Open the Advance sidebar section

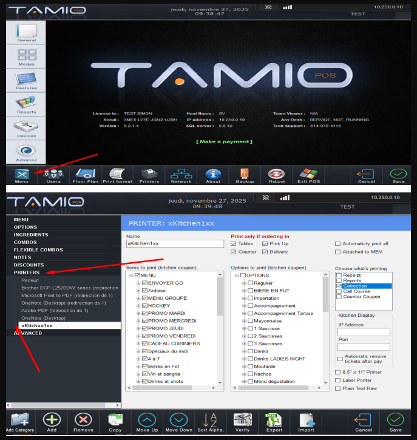[26, 152]
